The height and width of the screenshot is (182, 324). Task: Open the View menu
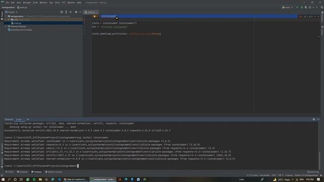tap(19, 3)
